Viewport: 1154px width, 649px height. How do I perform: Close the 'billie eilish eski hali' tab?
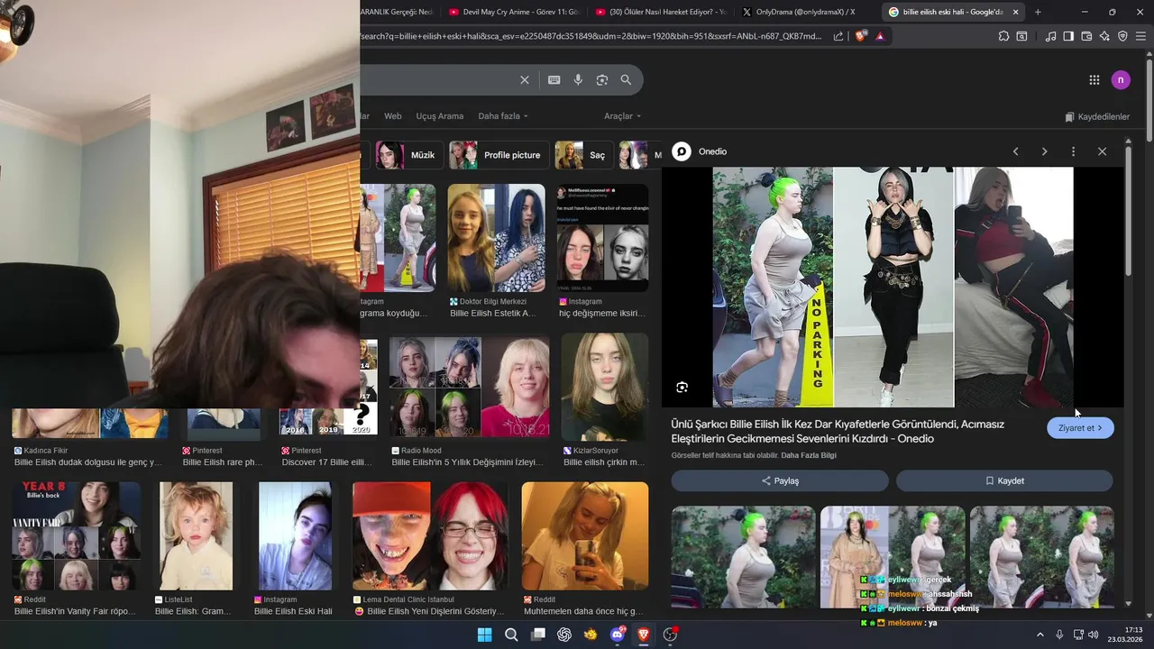click(1016, 12)
